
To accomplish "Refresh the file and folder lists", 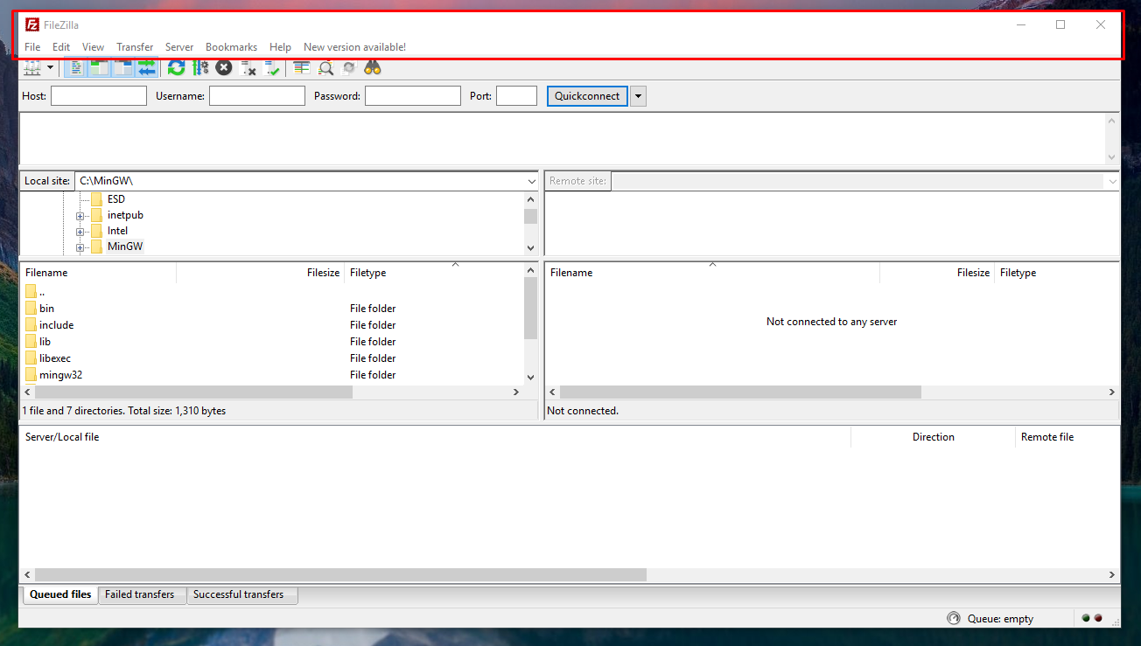I will pos(176,67).
